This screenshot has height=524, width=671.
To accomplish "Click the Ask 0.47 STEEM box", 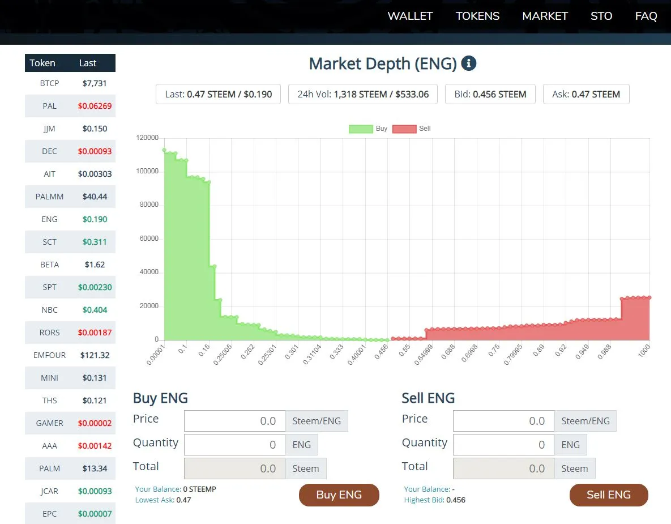I will pyautogui.click(x=586, y=94).
